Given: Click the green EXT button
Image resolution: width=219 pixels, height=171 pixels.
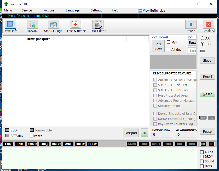Looking at the screenshot, I should 144,133.
